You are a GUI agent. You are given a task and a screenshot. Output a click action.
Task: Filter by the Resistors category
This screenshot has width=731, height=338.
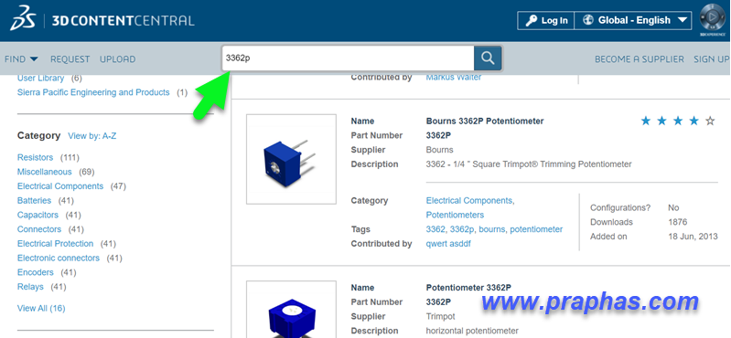click(35, 157)
